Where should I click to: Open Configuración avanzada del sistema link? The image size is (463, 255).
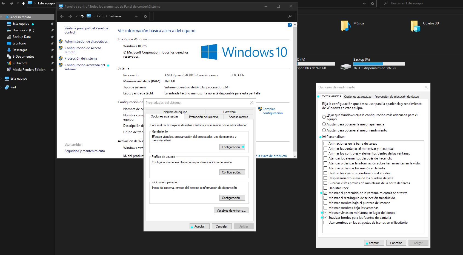coord(85,67)
